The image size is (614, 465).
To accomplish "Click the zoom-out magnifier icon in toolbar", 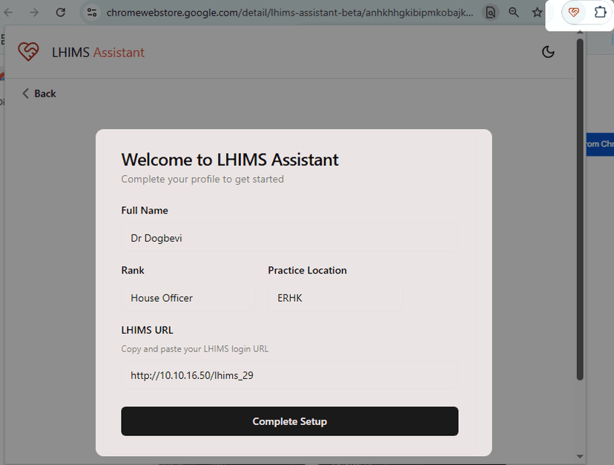I will pos(513,13).
